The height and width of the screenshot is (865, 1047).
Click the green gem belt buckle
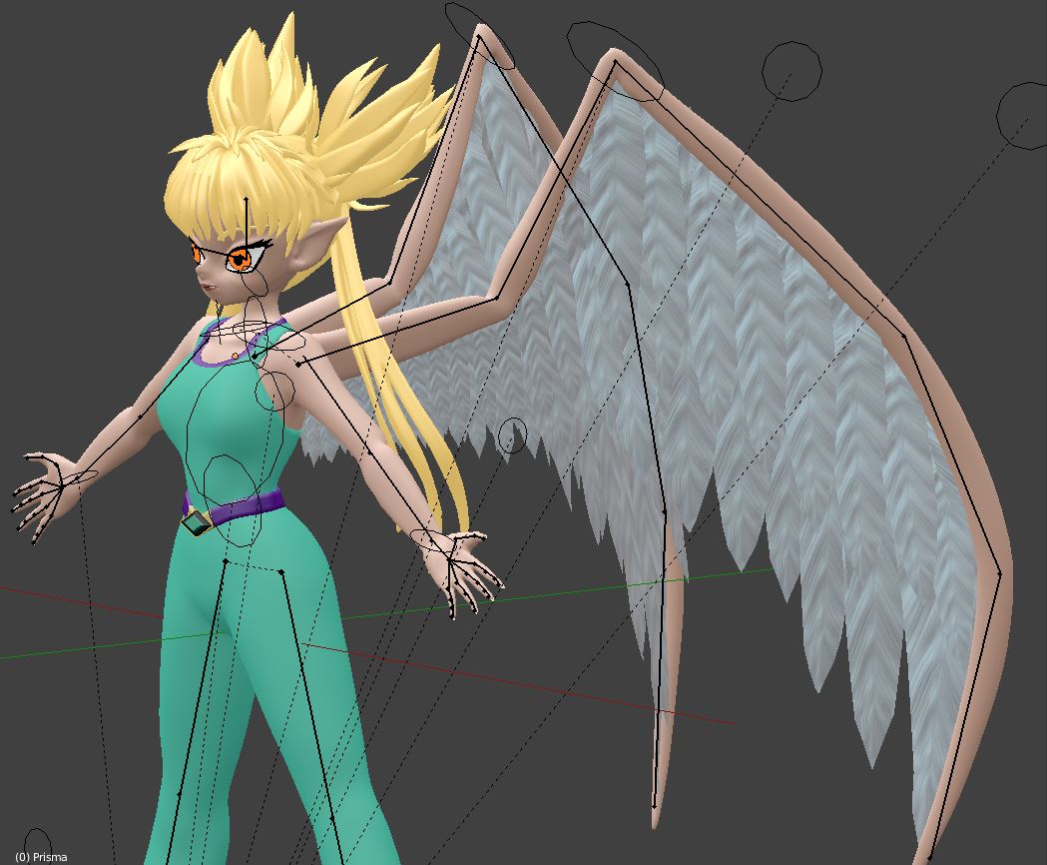(x=197, y=521)
